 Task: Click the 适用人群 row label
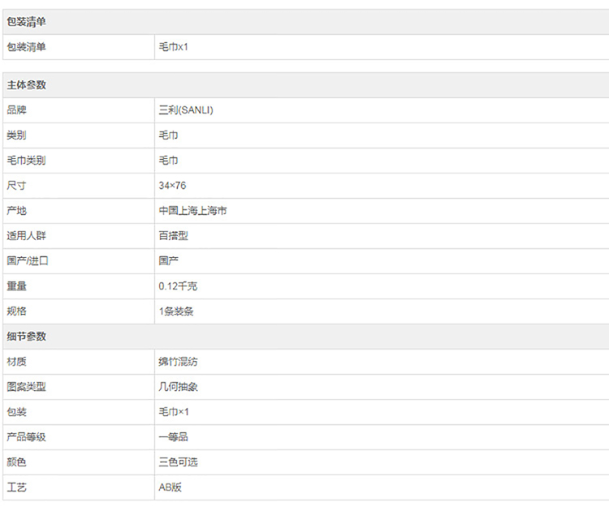pyautogui.click(x=27, y=236)
